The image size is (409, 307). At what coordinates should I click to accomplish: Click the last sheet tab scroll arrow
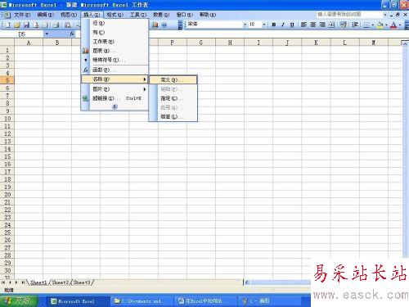23,282
